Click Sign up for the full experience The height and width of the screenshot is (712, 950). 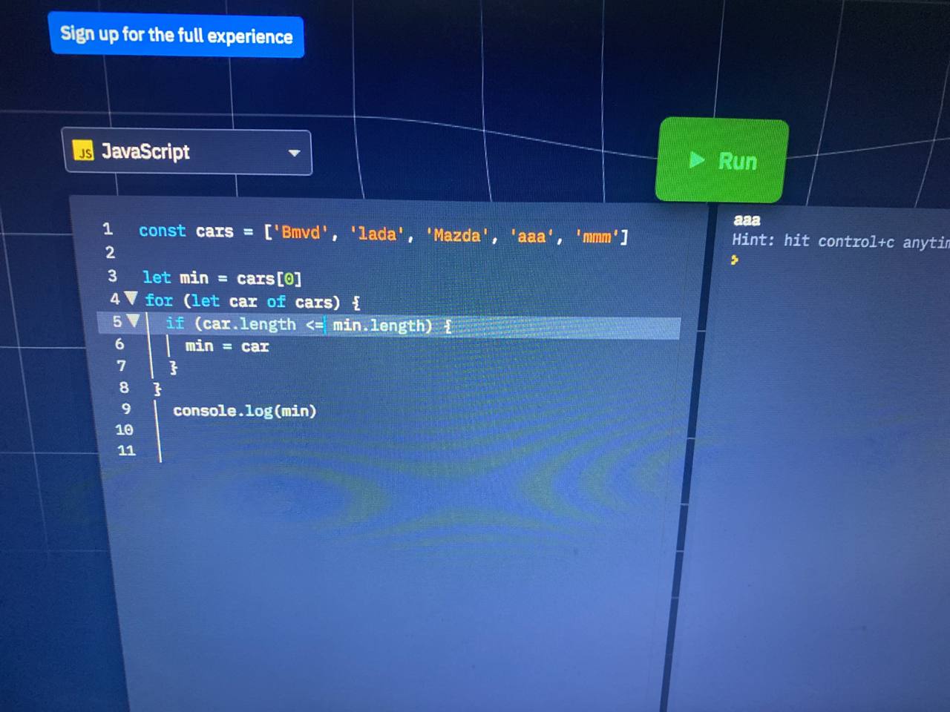click(177, 35)
